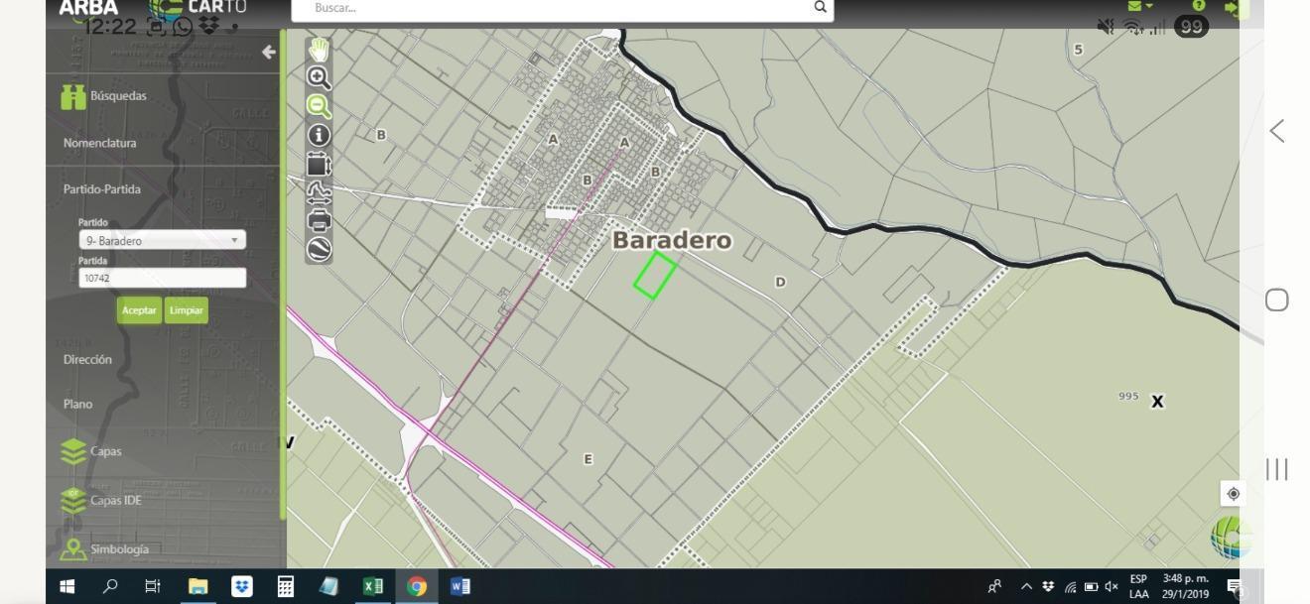The height and width of the screenshot is (604, 1310).
Task: Show hidden system tray icons chevron
Action: click(x=1026, y=587)
